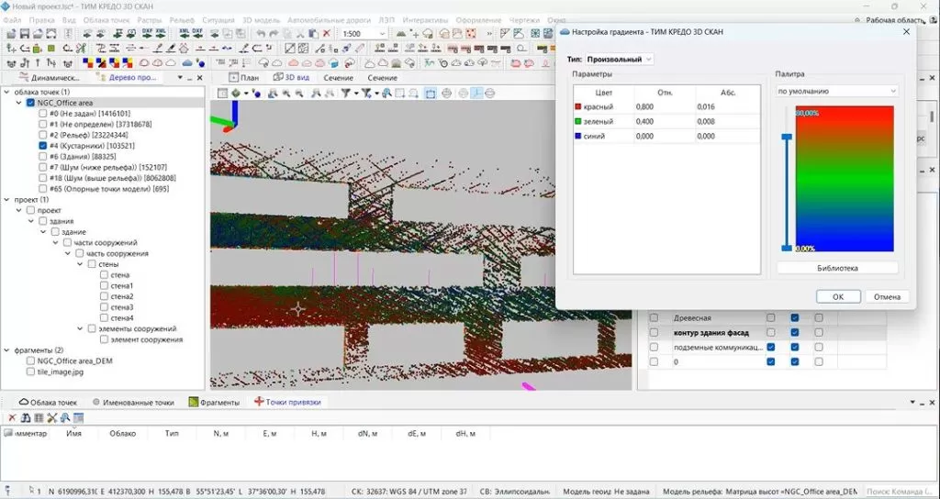Collapse the здания tree node

coord(31,221)
